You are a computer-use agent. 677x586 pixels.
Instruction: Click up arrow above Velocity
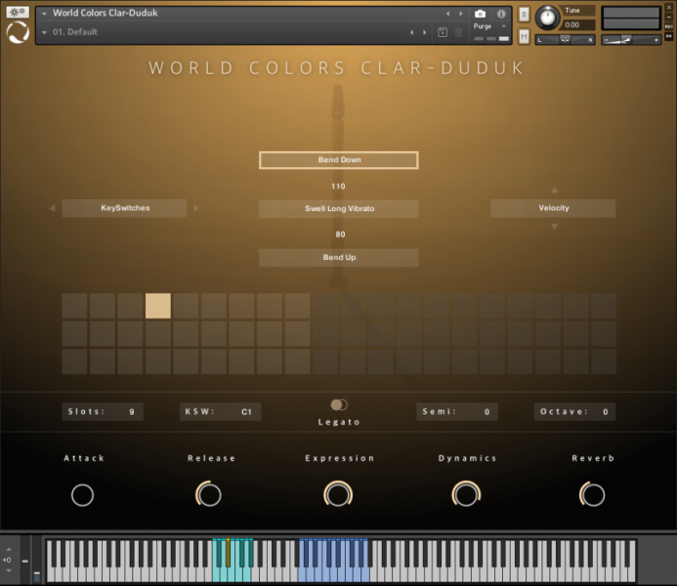[x=554, y=190]
